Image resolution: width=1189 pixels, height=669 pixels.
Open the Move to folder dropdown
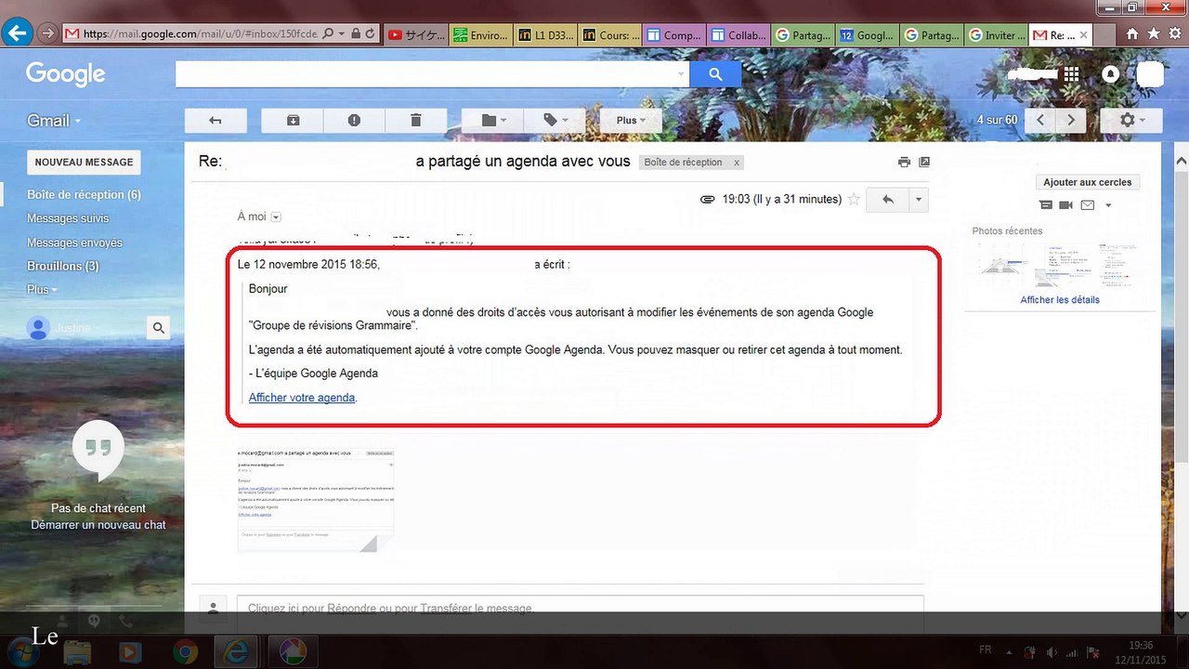tap(493, 120)
